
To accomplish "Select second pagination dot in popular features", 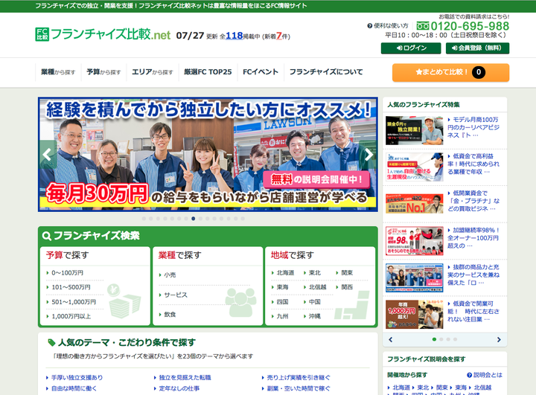I will coord(441,339).
